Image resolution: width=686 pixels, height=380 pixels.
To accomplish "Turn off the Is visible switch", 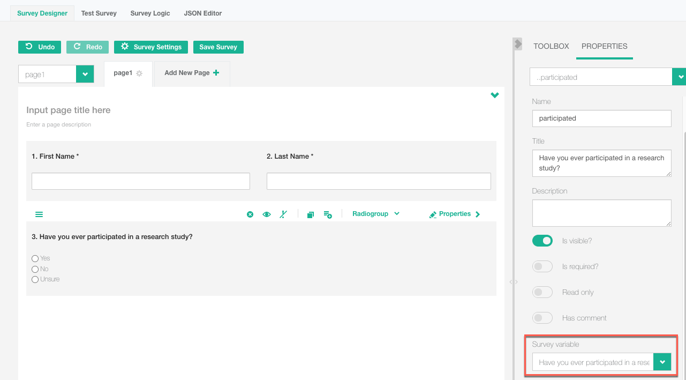I will 542,241.
